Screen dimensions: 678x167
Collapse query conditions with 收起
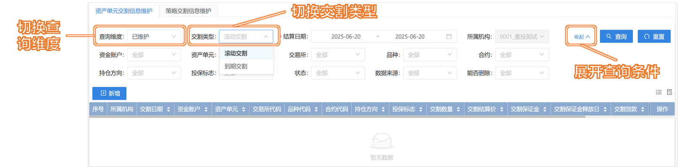pos(582,37)
